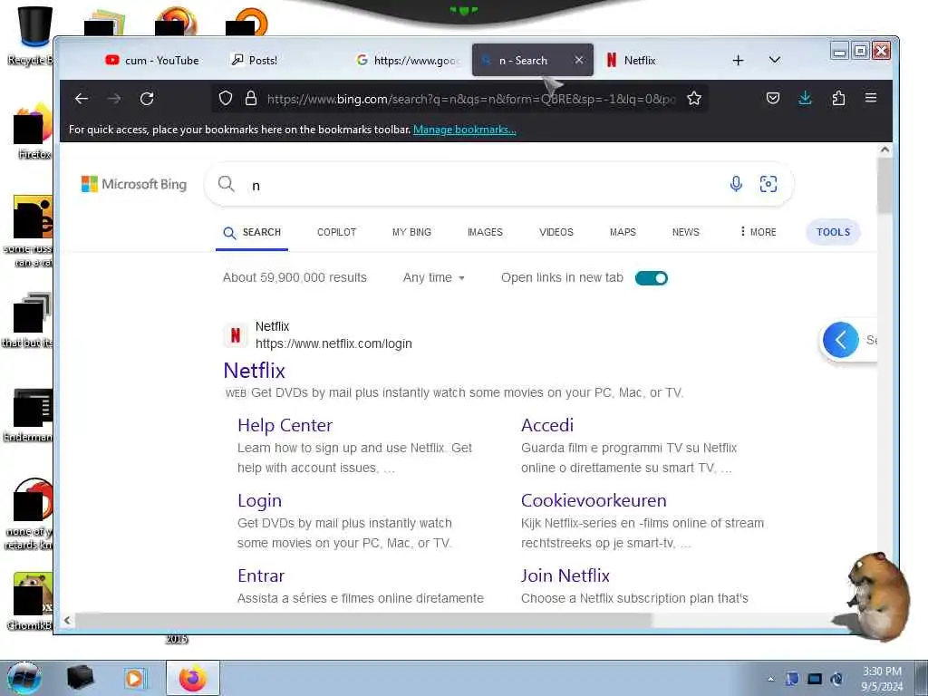Open the media player taskbar icon
The width and height of the screenshot is (928, 696).
point(135,678)
